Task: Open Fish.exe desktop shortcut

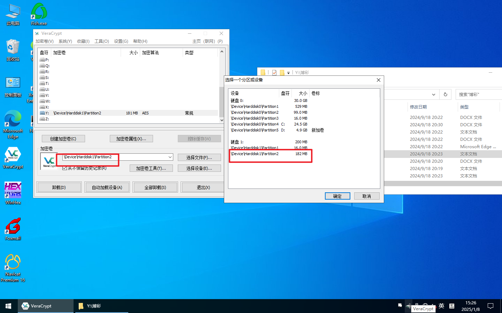Action: point(39,15)
